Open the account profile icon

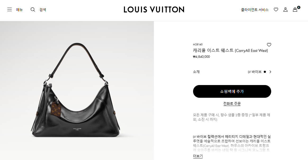(x=285, y=10)
